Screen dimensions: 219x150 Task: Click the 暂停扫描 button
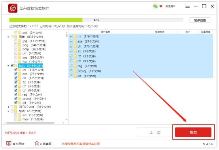point(200,20)
